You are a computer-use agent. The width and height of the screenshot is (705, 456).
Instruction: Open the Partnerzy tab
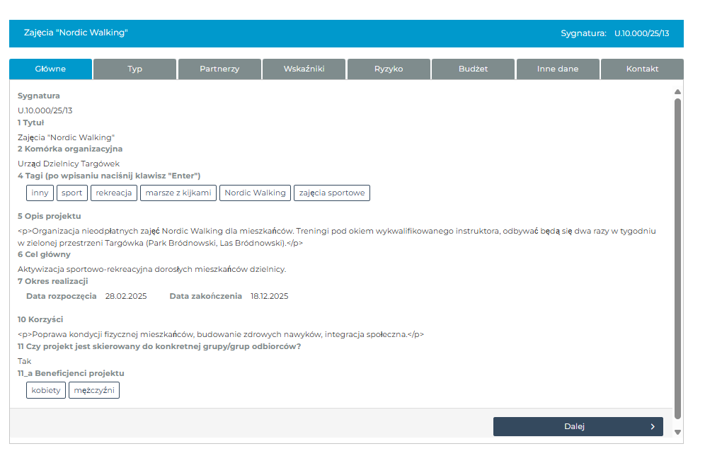pyautogui.click(x=219, y=69)
